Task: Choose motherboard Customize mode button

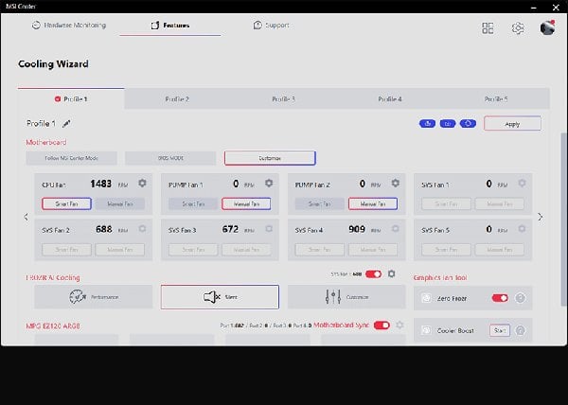Action: click(x=270, y=158)
